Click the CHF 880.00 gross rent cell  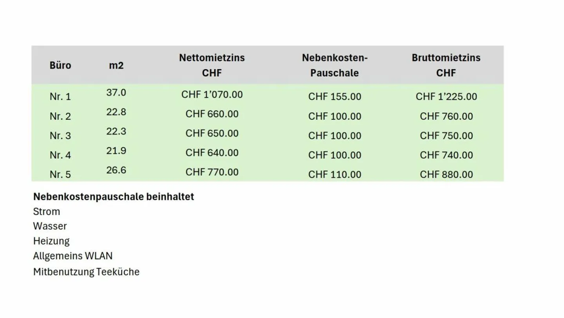point(446,174)
